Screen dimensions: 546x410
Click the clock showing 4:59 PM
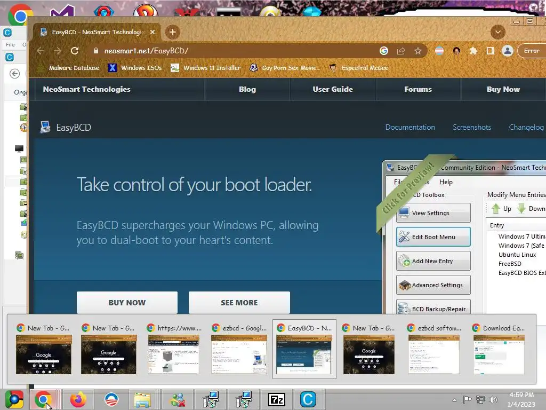521,399
